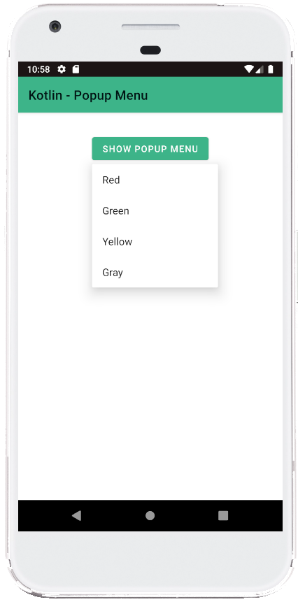Select Red from the popup menu
298x602 pixels.
coord(155,180)
